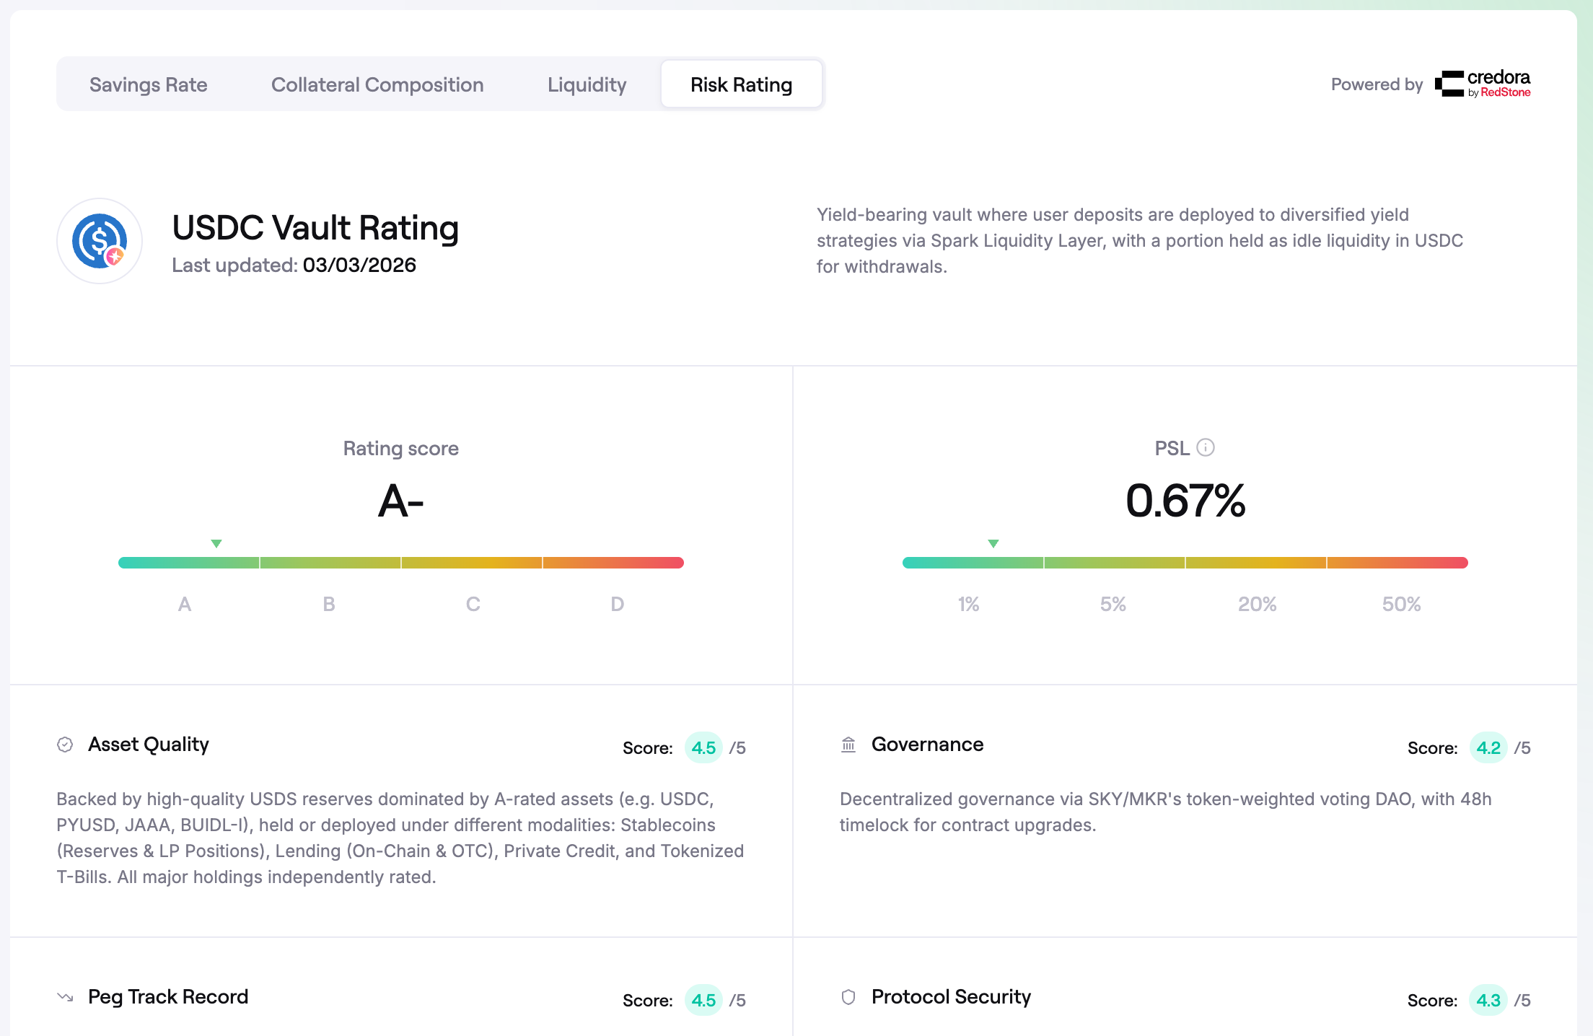
Task: Click the Peg Track Record heading
Action: tap(168, 997)
